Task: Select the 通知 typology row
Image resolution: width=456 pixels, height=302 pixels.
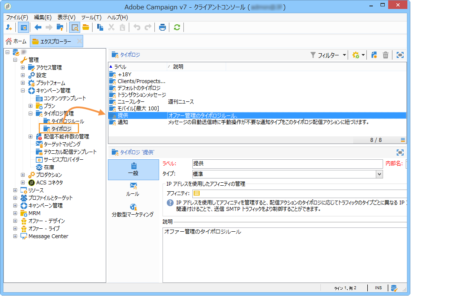Action: (x=257, y=122)
